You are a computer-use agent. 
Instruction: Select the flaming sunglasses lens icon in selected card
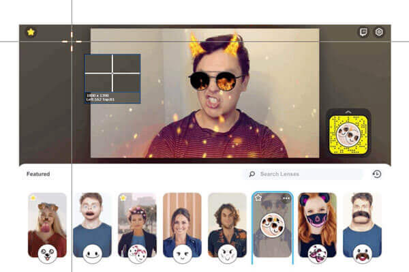point(272,226)
